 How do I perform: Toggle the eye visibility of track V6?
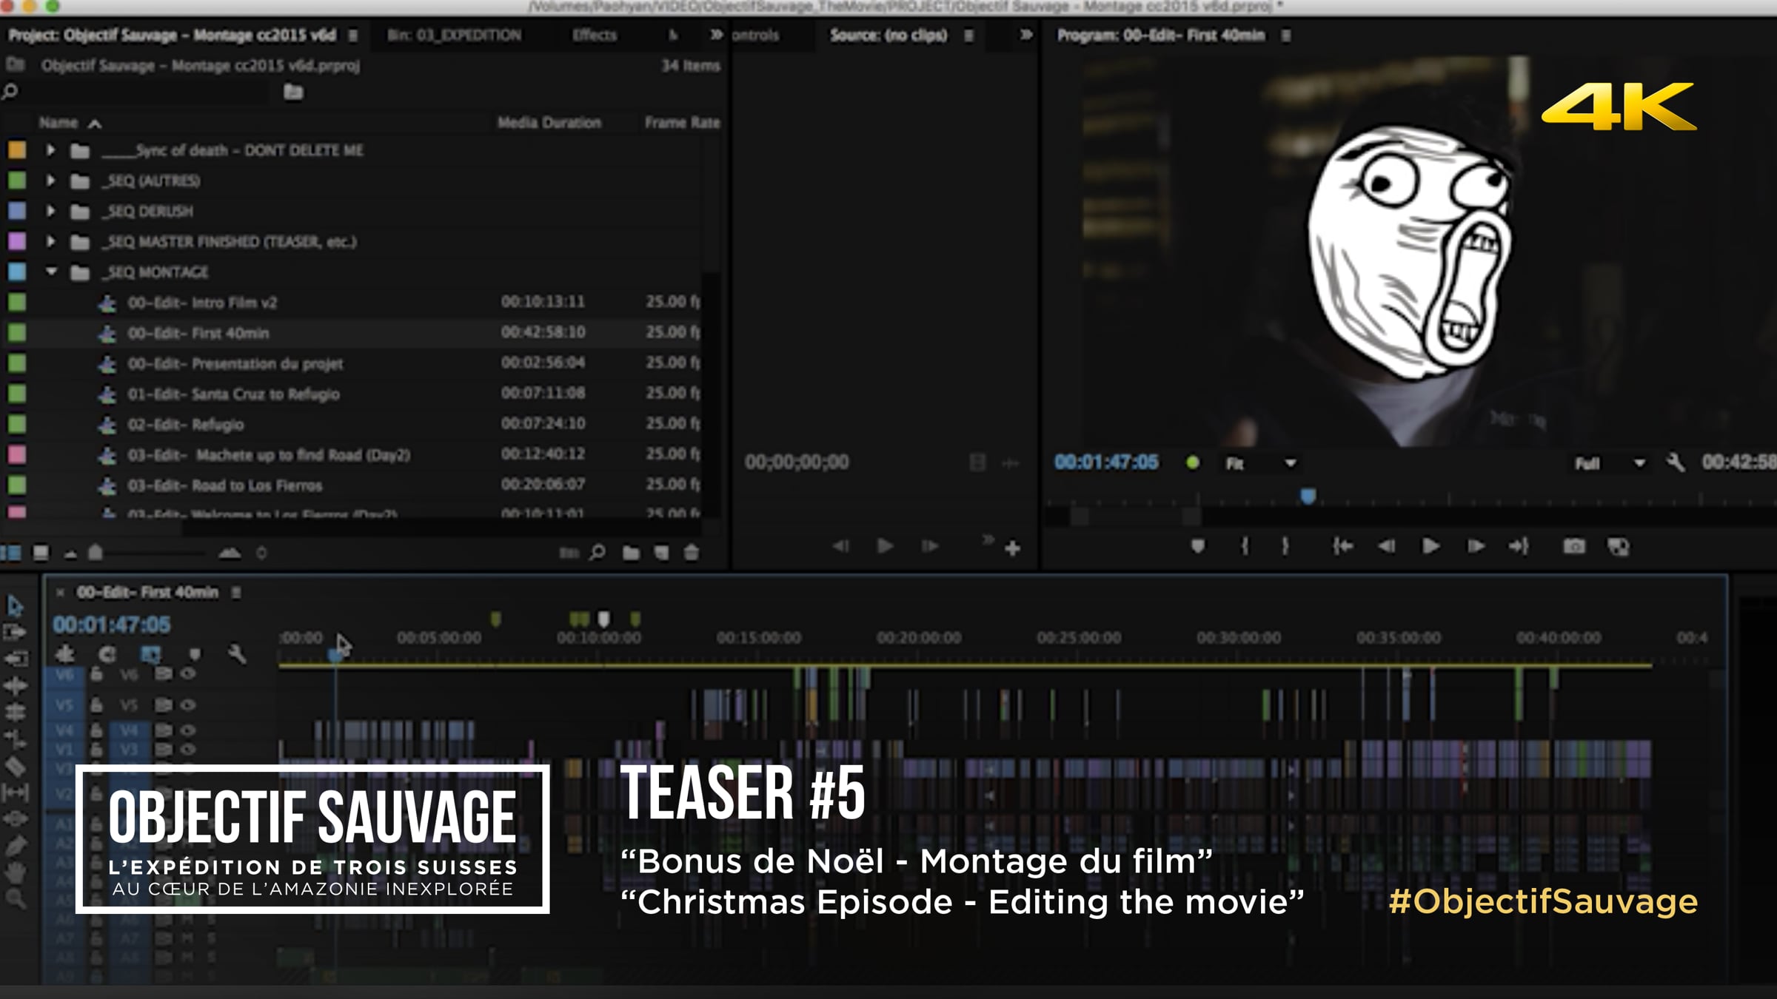tap(188, 673)
